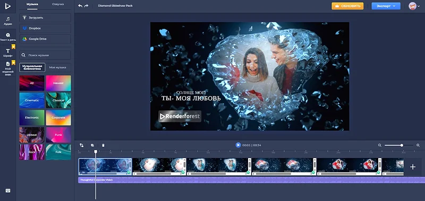The height and width of the screenshot is (201, 425).
Task: Click the undo arrow icon
Action: (80, 6)
